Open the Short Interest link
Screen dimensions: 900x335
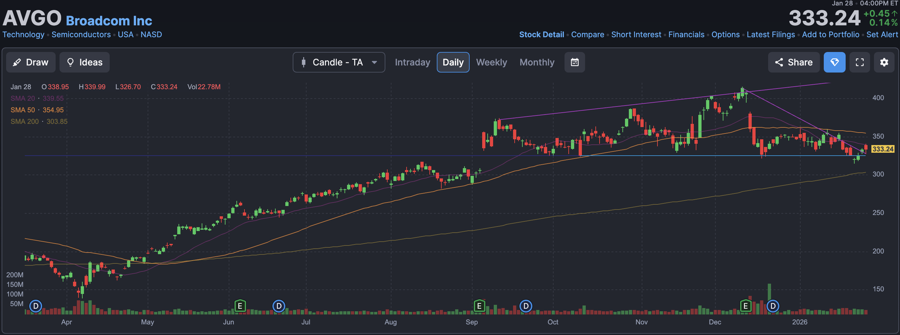pos(636,35)
